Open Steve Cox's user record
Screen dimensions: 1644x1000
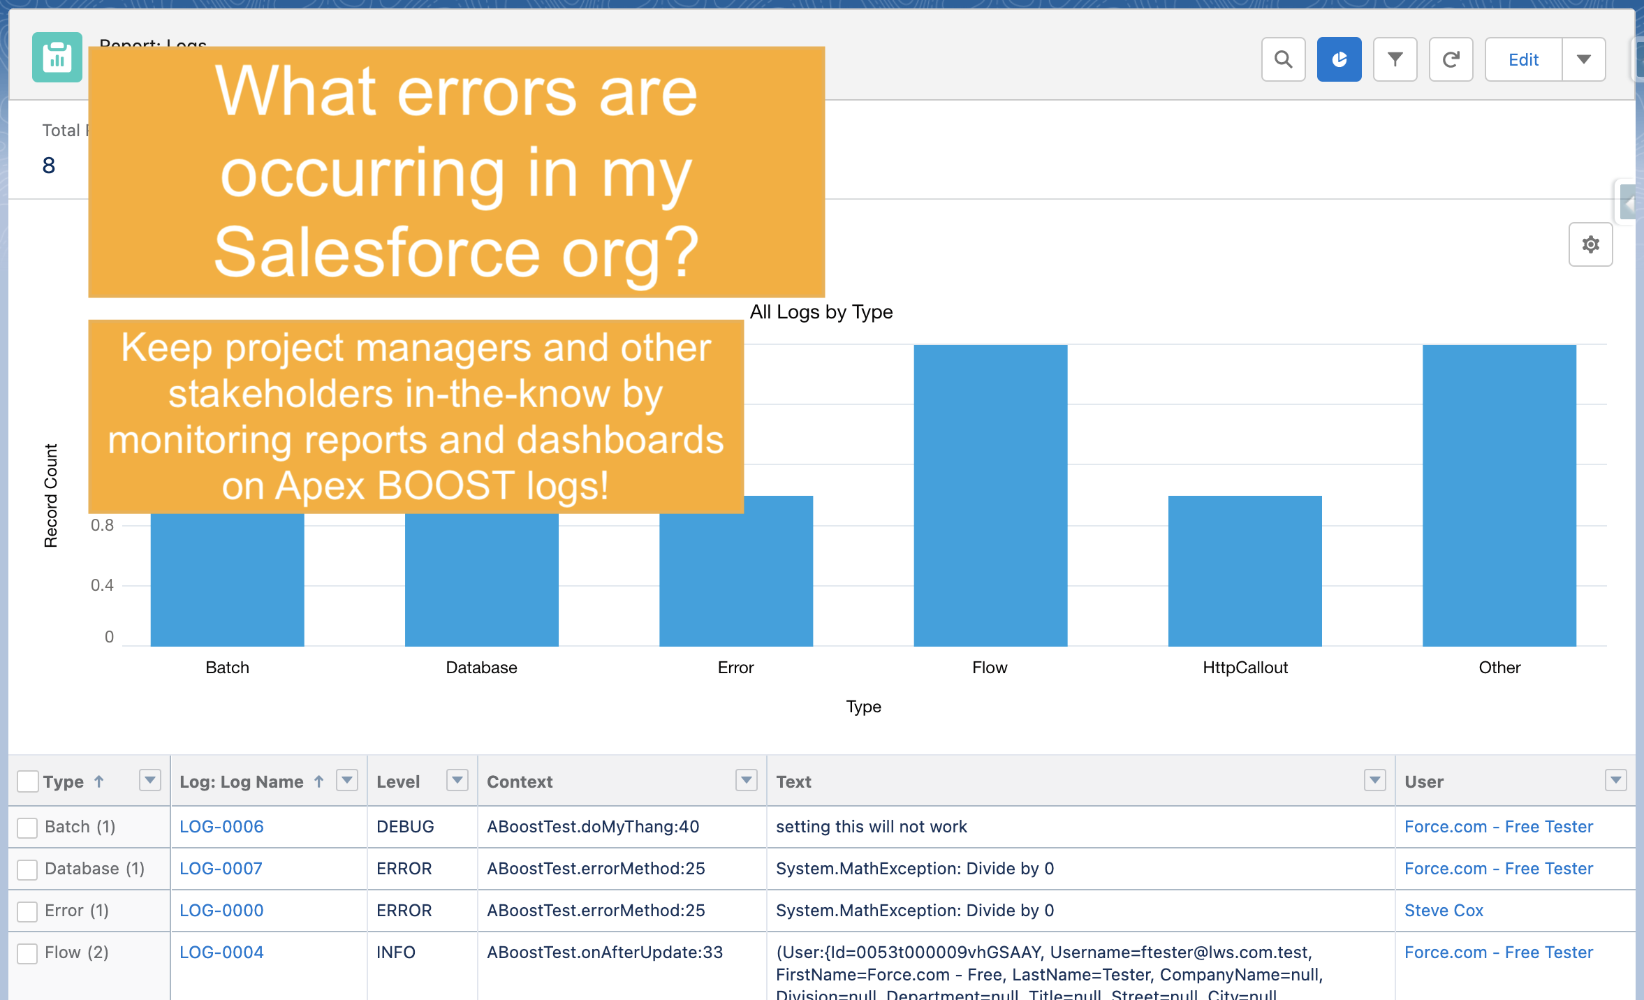pyautogui.click(x=1444, y=911)
